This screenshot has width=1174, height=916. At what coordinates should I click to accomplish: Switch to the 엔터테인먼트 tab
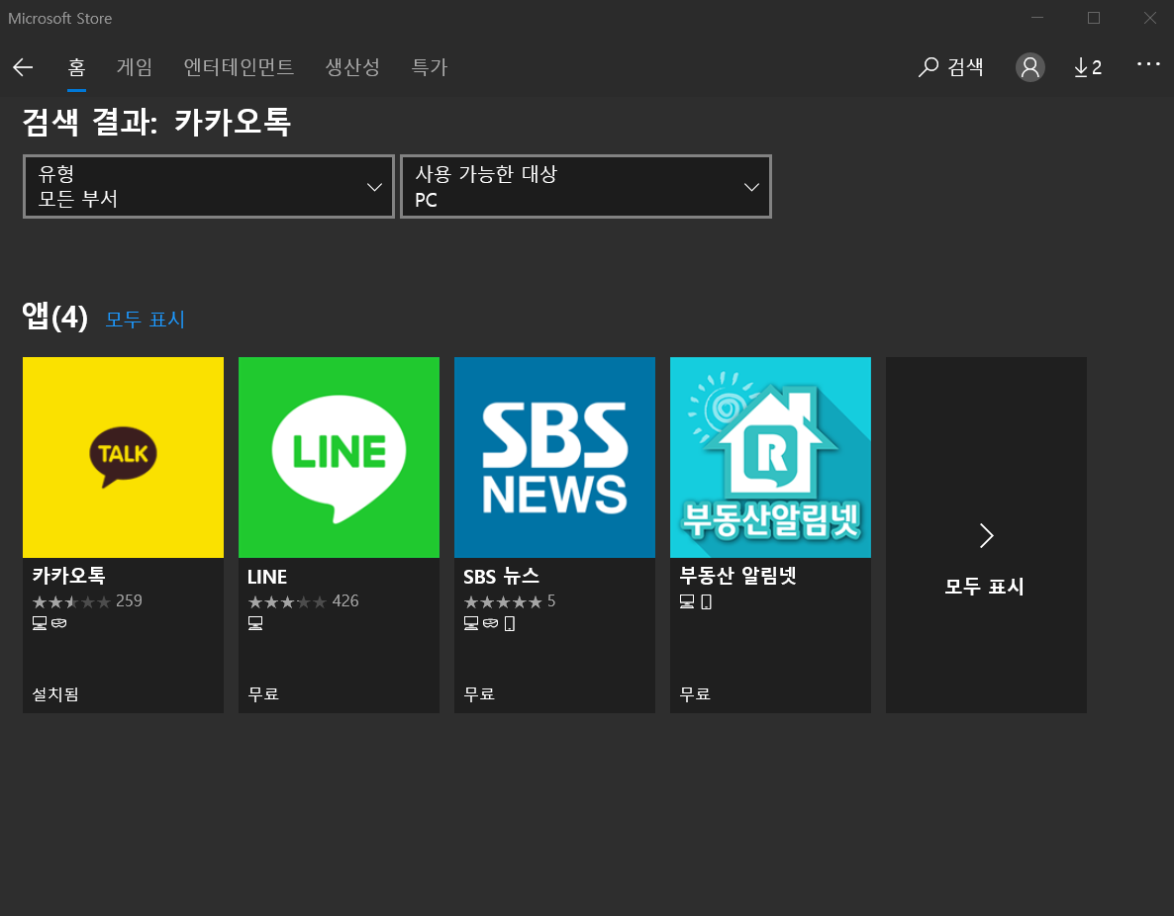239,67
